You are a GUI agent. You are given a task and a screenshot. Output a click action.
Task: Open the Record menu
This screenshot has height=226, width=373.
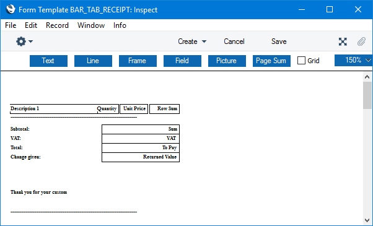click(57, 25)
